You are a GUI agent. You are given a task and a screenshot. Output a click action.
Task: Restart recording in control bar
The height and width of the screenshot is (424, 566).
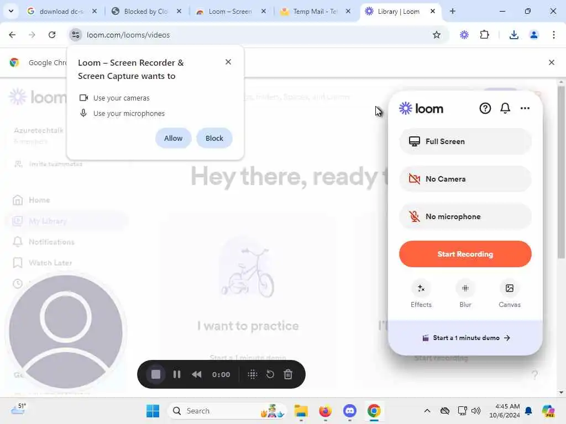pos(270,374)
